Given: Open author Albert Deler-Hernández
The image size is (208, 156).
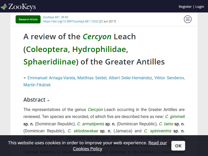Looking at the screenshot, I should click(130, 78).
